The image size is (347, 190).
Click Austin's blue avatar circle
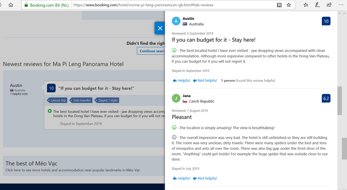click(x=176, y=21)
